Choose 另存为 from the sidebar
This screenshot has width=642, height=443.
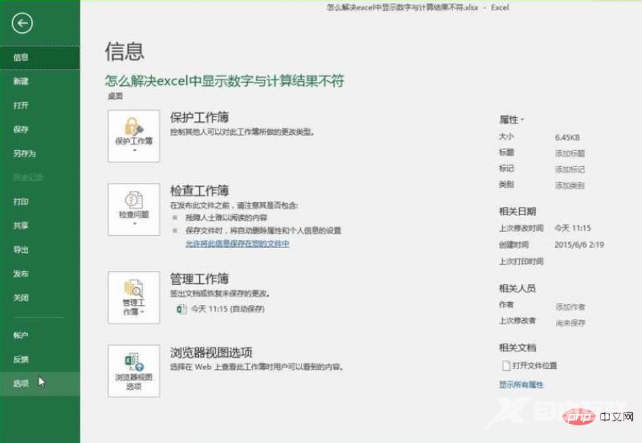tap(24, 153)
